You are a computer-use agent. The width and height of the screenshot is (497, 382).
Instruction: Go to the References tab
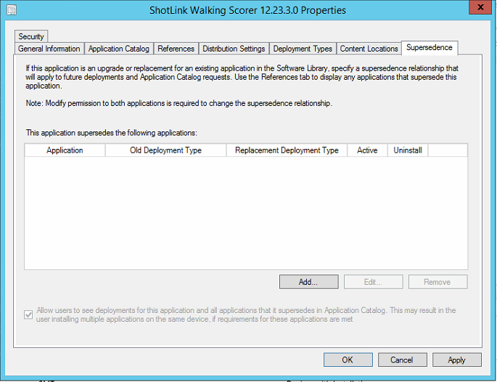pos(176,49)
